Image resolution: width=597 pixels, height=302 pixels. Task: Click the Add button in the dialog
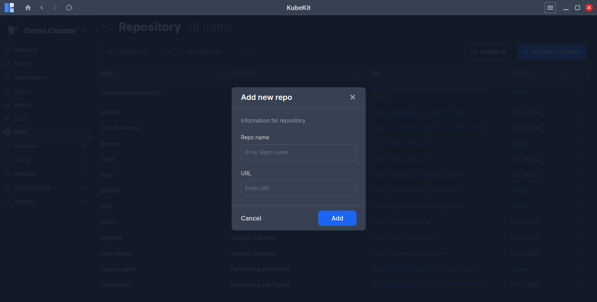[337, 218]
